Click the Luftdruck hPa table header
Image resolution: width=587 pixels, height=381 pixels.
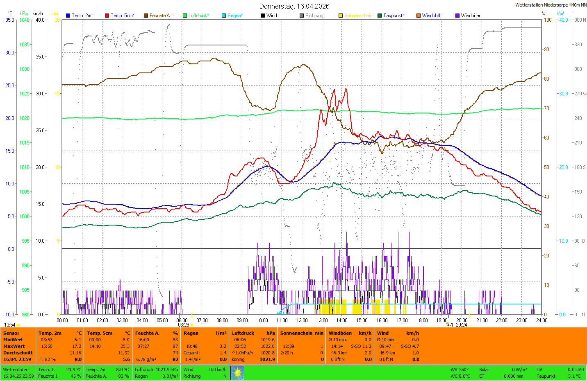pos(253,333)
